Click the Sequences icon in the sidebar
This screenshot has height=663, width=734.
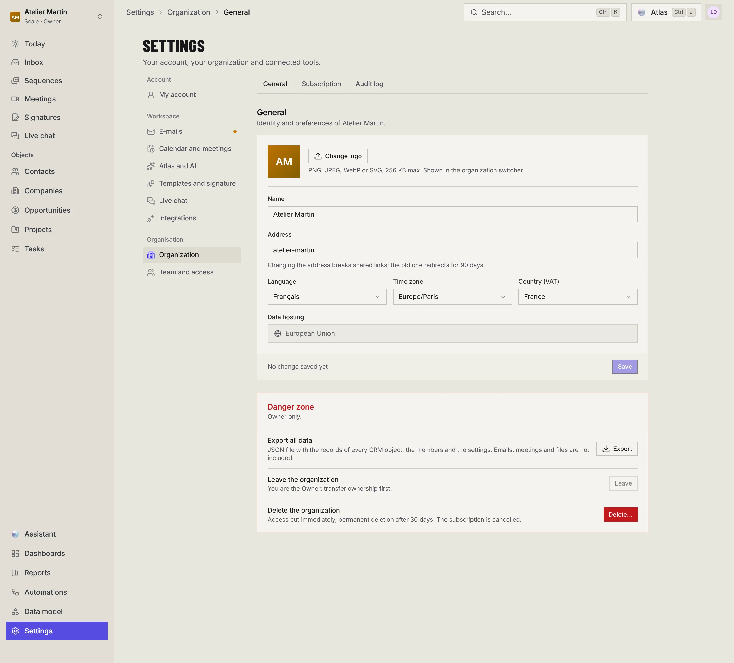(x=15, y=81)
